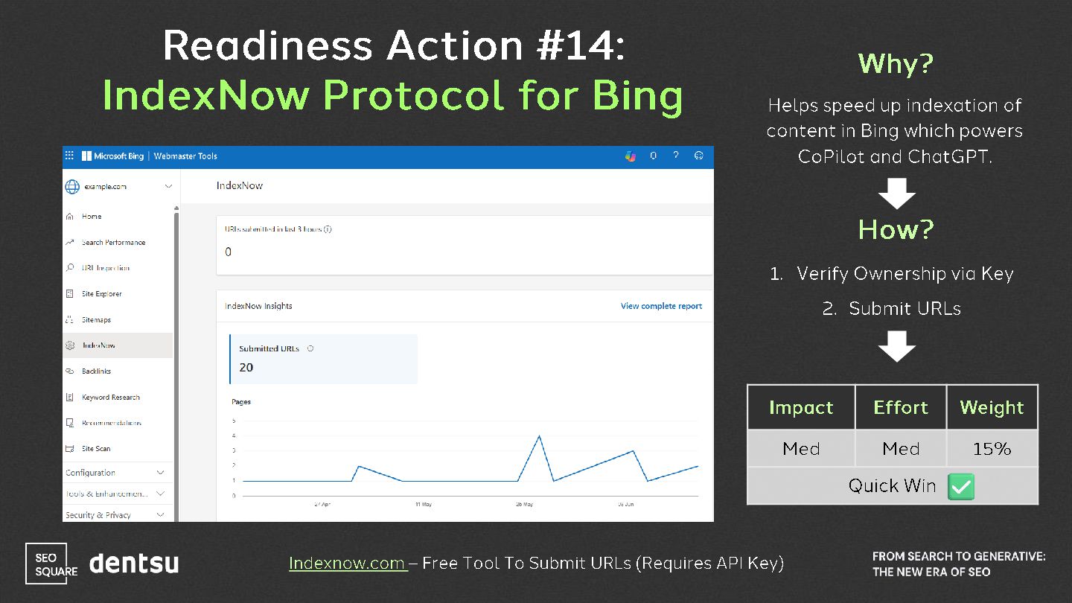This screenshot has height=603, width=1072.
Task: Follow the Indexnow.com link
Action: click(x=348, y=564)
